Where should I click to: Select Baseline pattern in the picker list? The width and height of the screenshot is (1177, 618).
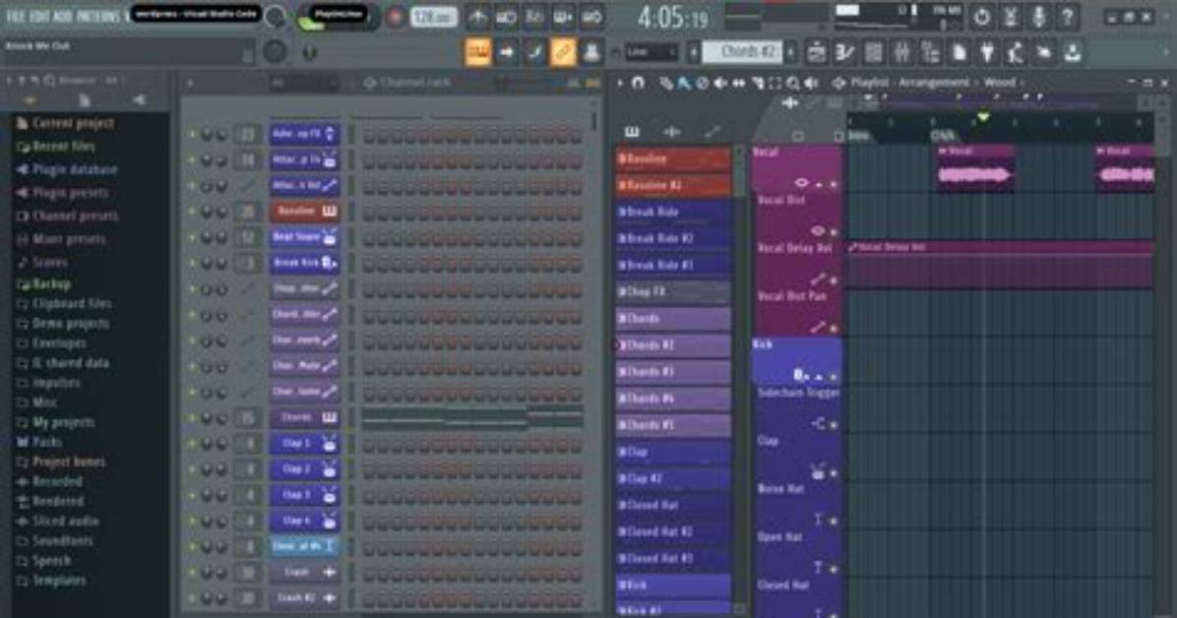(x=672, y=158)
